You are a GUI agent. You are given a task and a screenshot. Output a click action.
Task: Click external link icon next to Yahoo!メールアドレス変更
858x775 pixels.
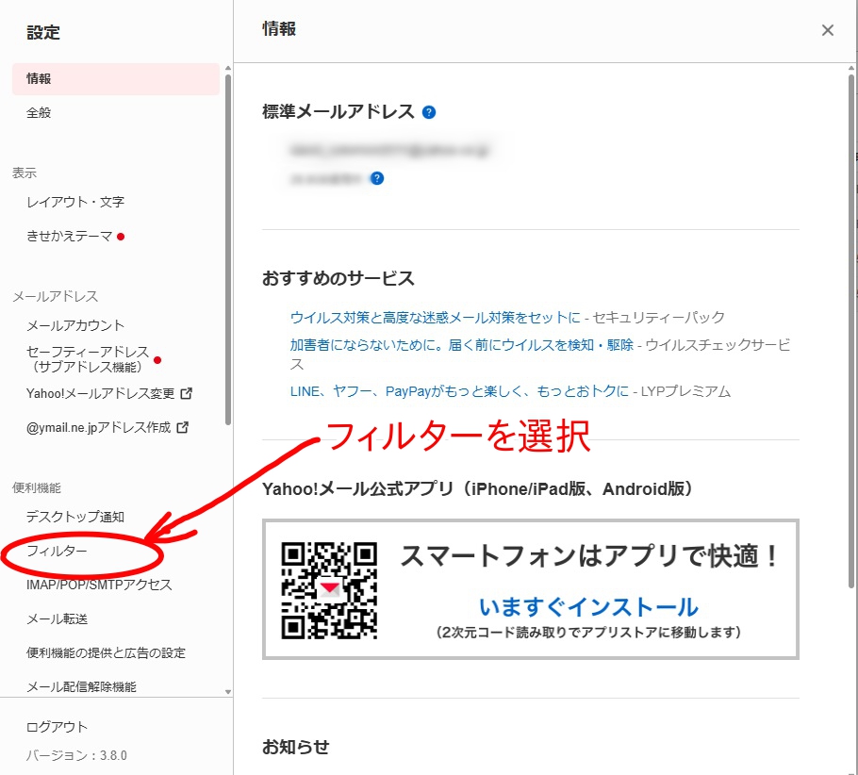(x=186, y=393)
